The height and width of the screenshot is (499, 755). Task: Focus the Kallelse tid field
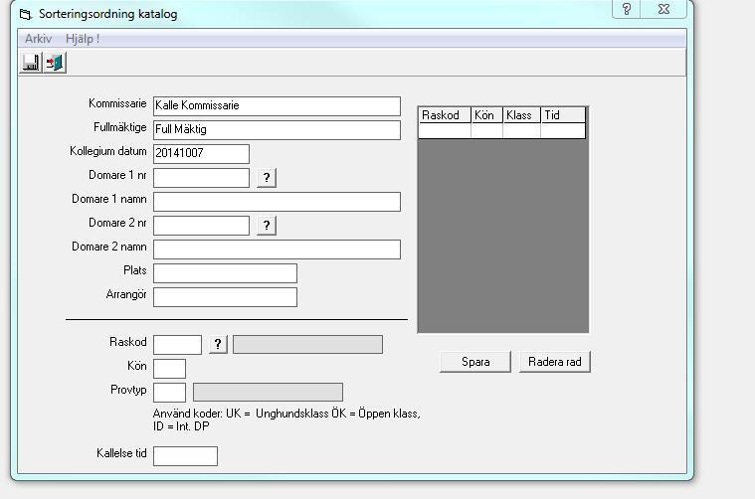click(185, 456)
